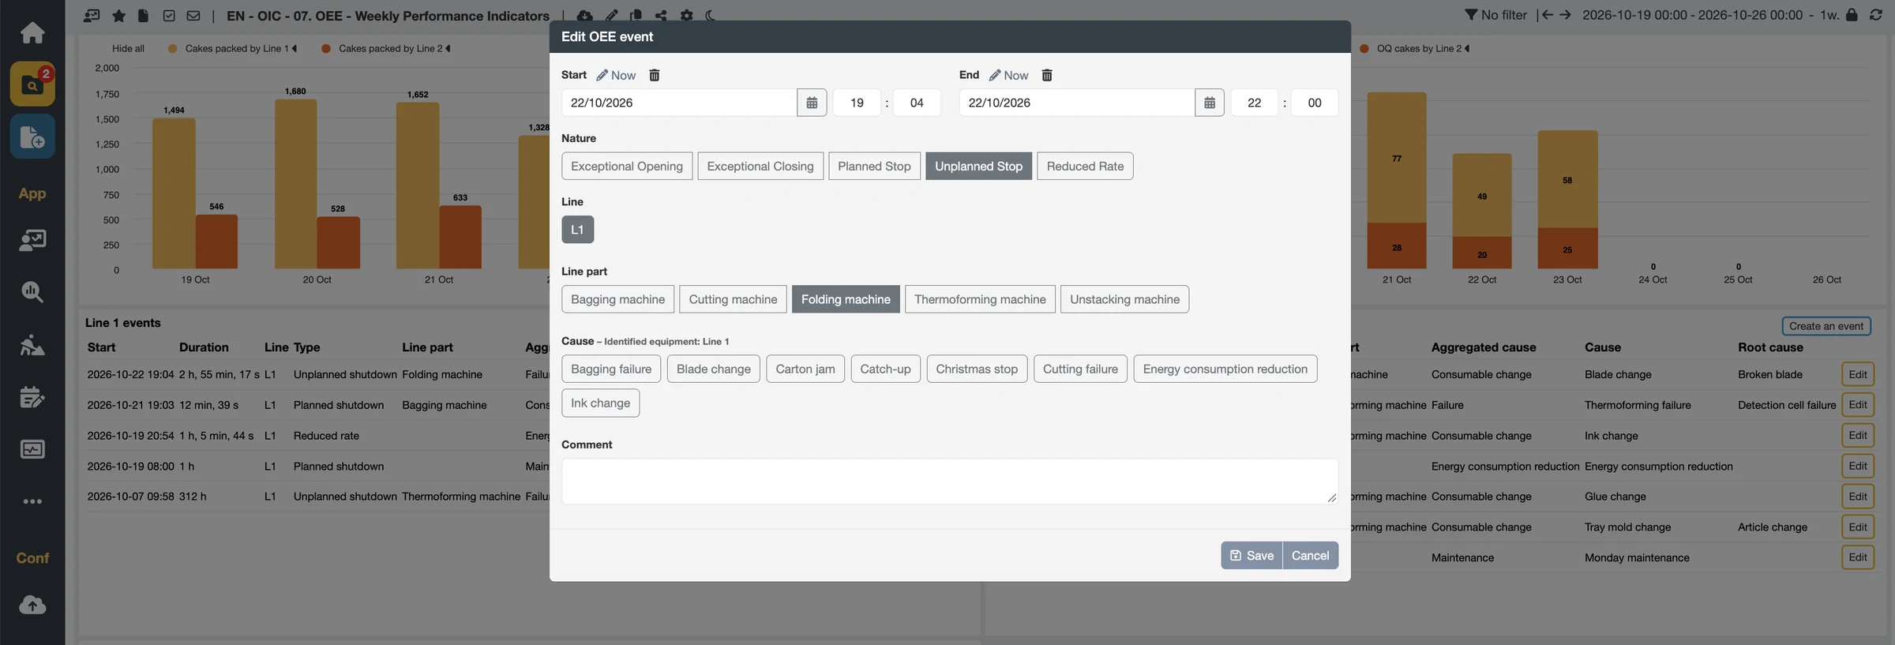Image resolution: width=1895 pixels, height=645 pixels.
Task: Choose Thermoforming machine line part
Action: click(x=980, y=299)
